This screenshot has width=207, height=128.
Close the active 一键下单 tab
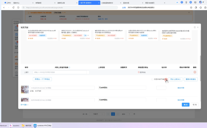click(99, 3)
